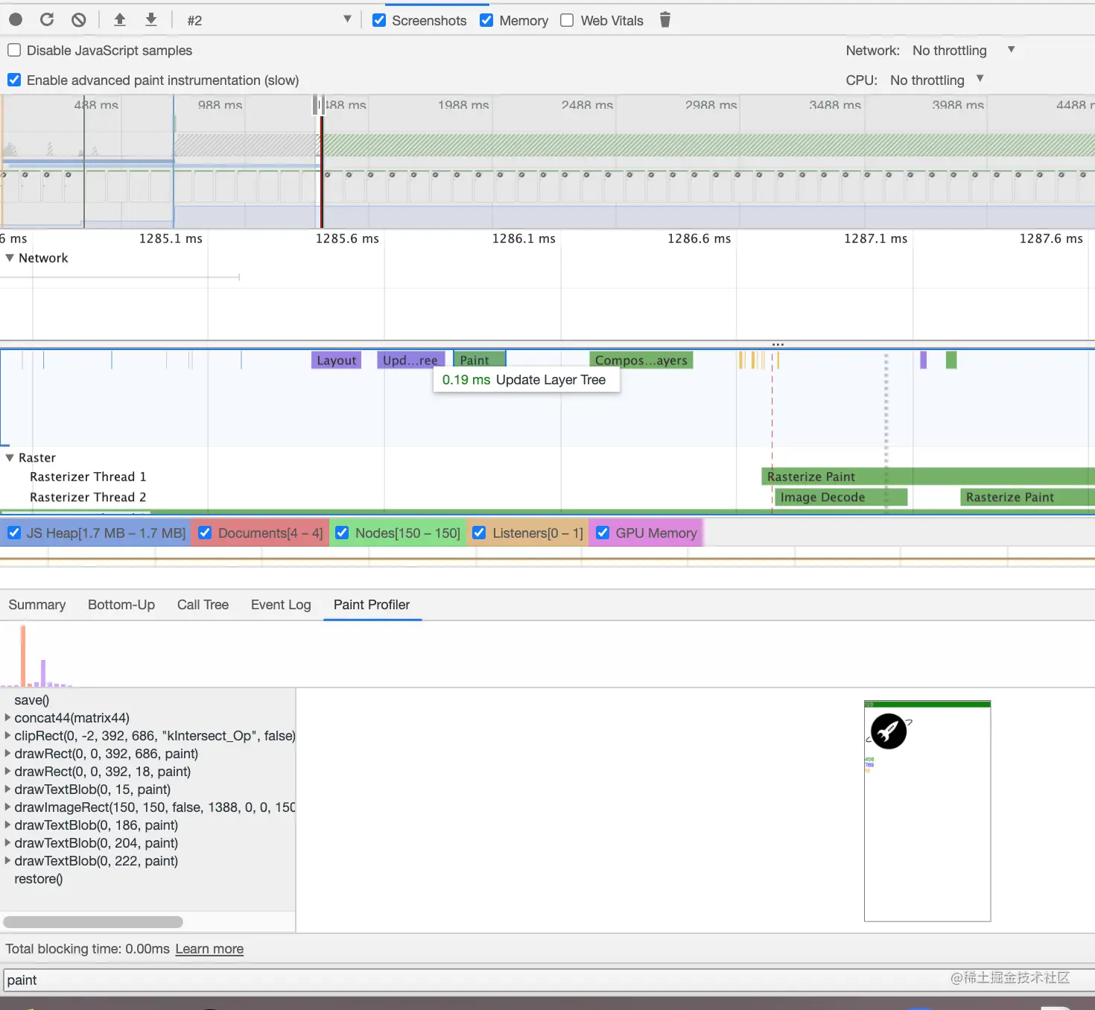
Task: Toggle Listeners memory counter
Action: 479,533
